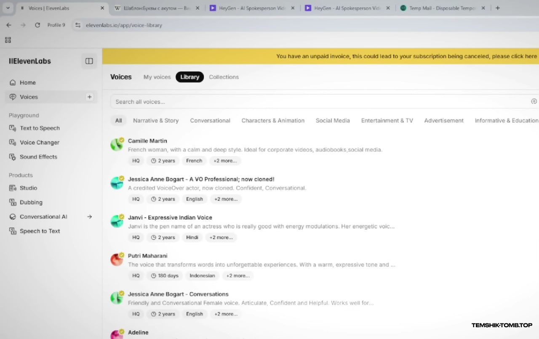Filter by Entertainment & TV
Image resolution: width=539 pixels, height=339 pixels.
click(387, 120)
